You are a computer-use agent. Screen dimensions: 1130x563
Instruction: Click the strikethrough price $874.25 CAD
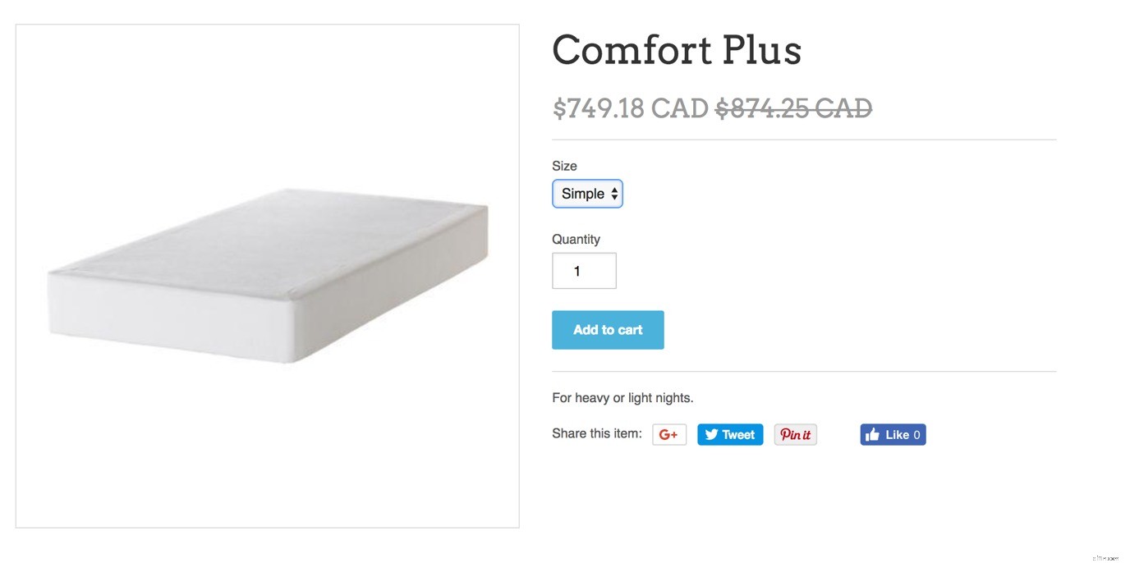[x=793, y=108]
